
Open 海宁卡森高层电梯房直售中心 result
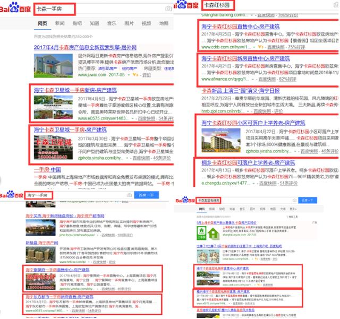[223, 269]
